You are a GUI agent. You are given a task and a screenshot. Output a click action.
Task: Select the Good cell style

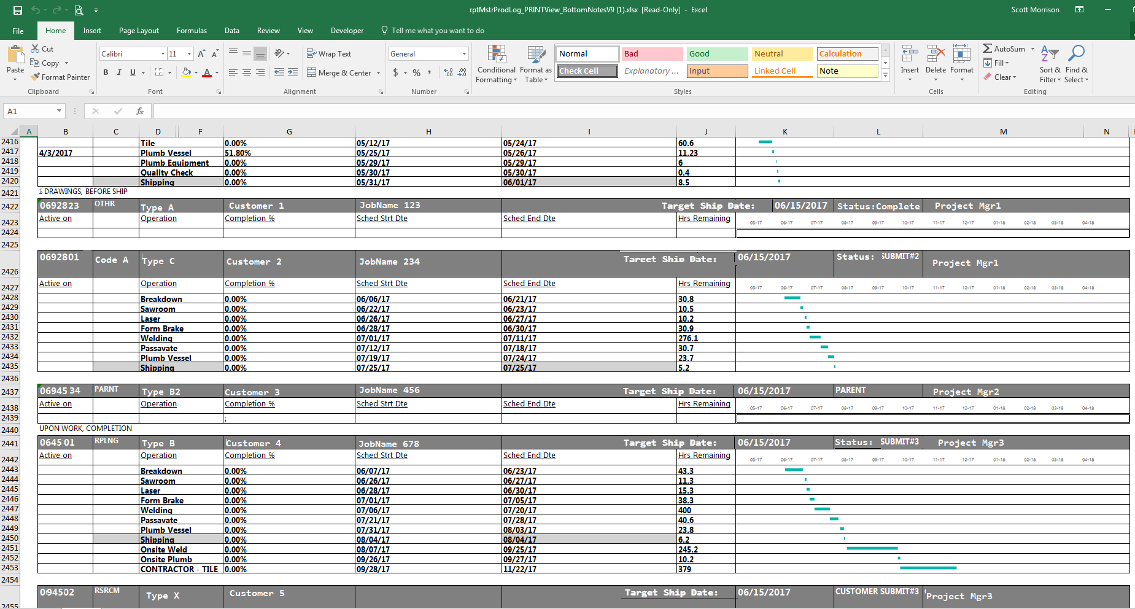(717, 54)
